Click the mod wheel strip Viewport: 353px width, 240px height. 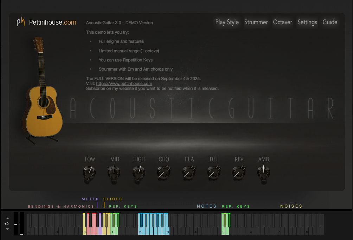click(21, 223)
